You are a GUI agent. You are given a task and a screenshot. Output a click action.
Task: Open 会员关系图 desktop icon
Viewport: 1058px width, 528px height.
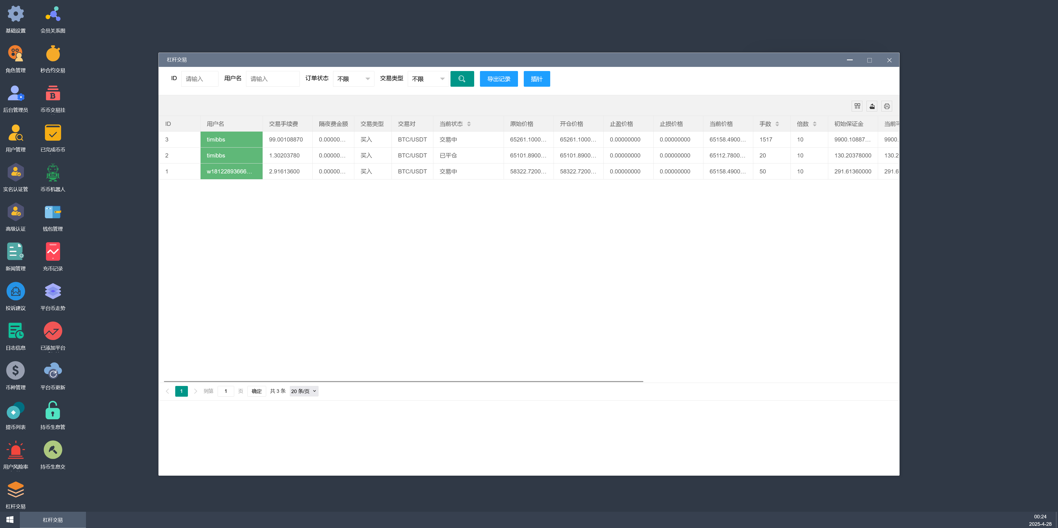tap(53, 14)
